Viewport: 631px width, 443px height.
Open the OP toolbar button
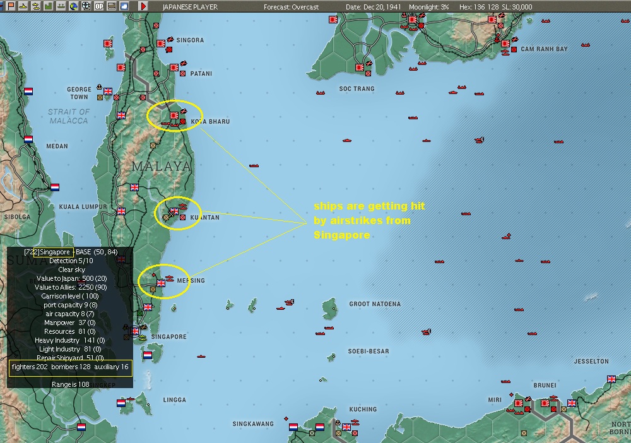(98, 6)
